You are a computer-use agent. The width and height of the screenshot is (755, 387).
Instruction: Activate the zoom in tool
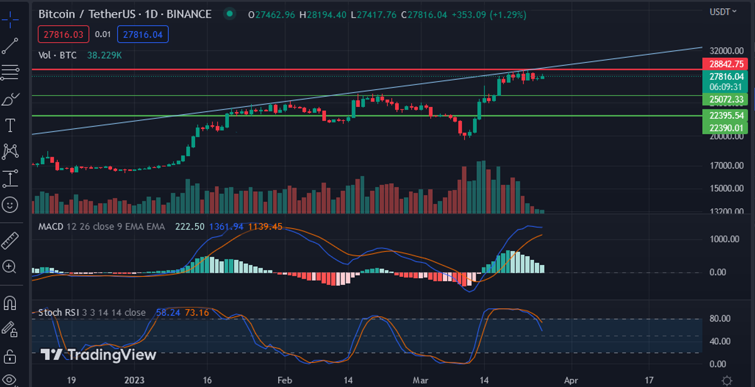[10, 266]
